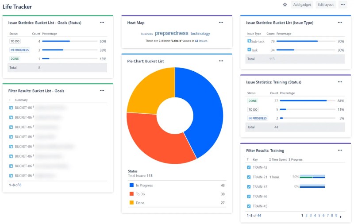Open the Filter Results Training gadget menu
Viewport: 354px width, 224px height.
[340, 150]
